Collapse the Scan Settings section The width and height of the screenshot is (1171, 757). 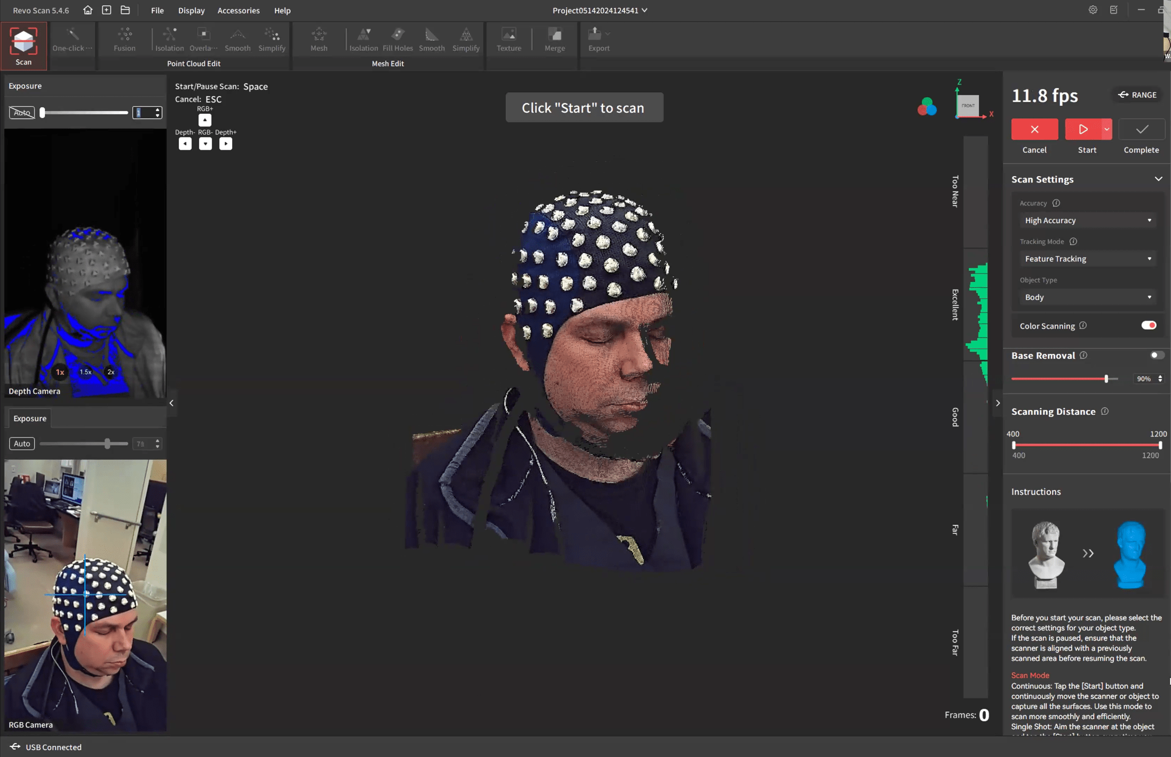1158,179
